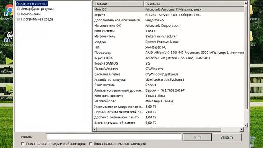
Task: Click the value 'Microsoft Corporation'
Action: (x=162, y=25)
